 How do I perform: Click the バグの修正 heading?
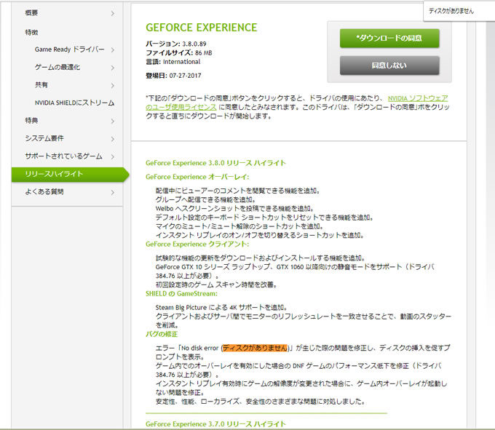coord(162,334)
